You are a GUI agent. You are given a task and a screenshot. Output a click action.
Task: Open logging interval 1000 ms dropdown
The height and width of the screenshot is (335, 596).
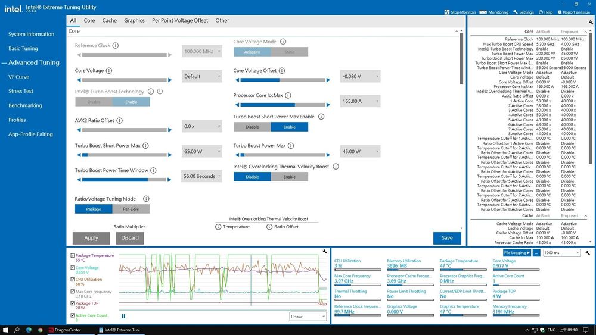562,253
